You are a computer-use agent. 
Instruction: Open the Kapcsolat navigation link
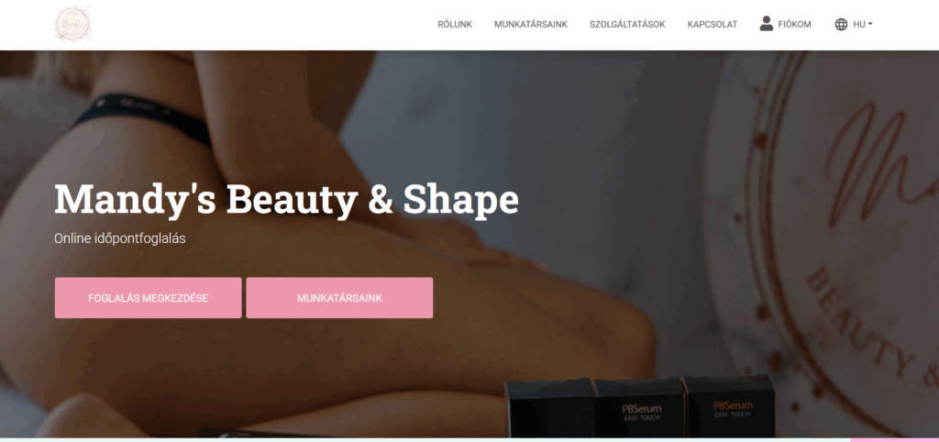(x=712, y=25)
